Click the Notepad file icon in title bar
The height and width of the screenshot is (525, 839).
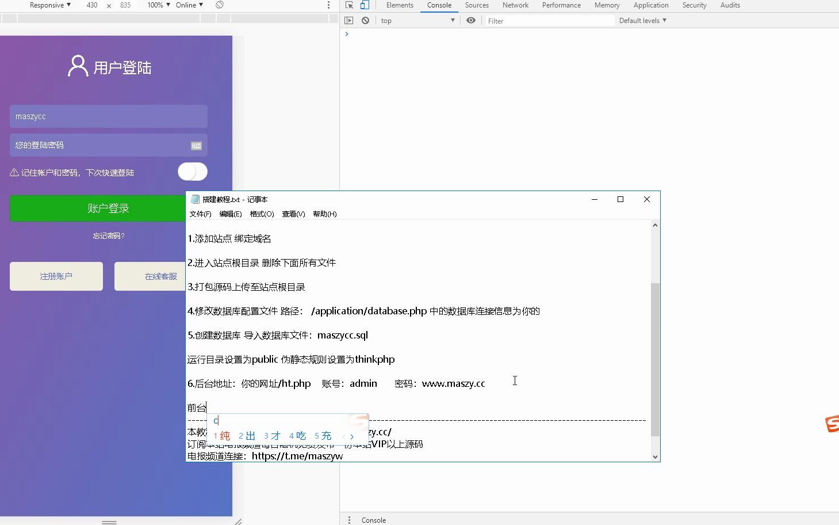pyautogui.click(x=195, y=199)
